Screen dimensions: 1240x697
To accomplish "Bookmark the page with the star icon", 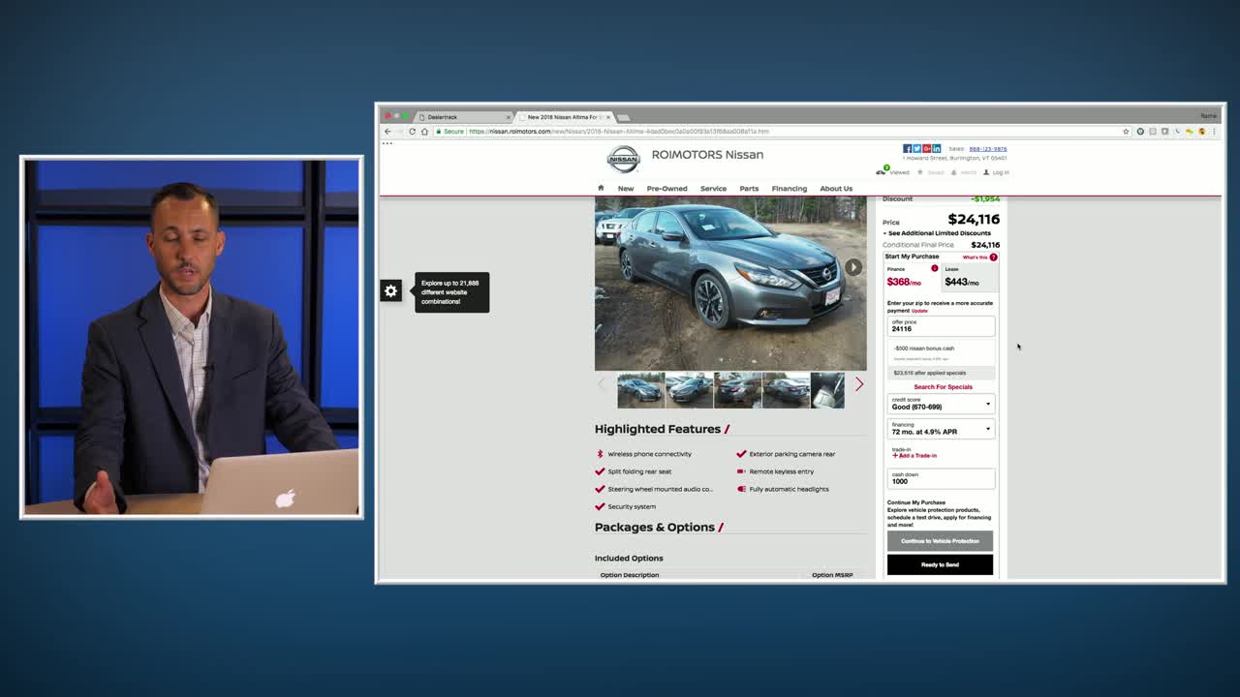I will [x=1126, y=132].
